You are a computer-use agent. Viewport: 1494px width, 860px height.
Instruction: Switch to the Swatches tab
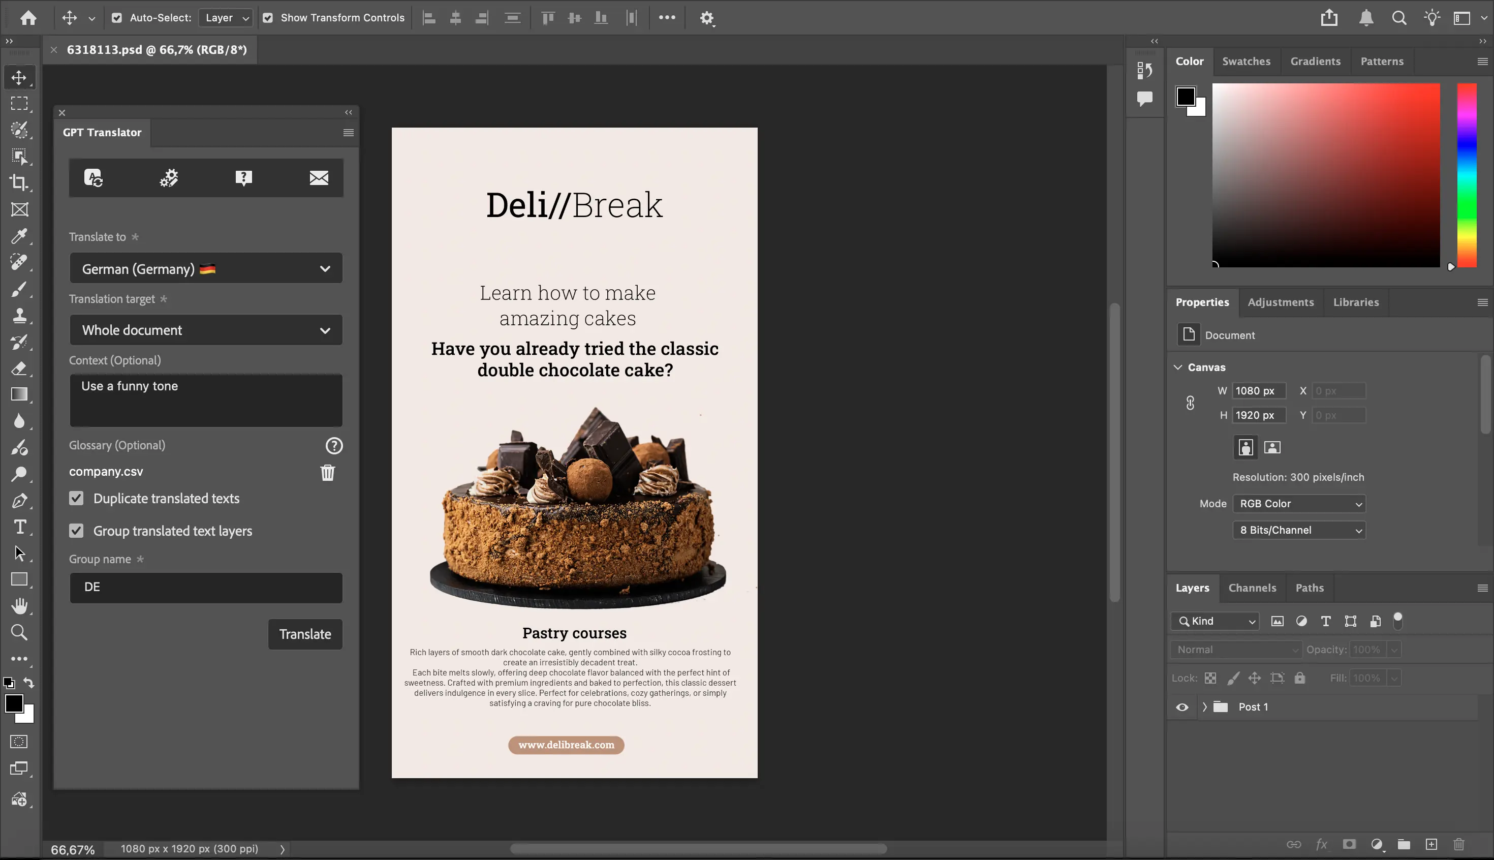coord(1246,62)
